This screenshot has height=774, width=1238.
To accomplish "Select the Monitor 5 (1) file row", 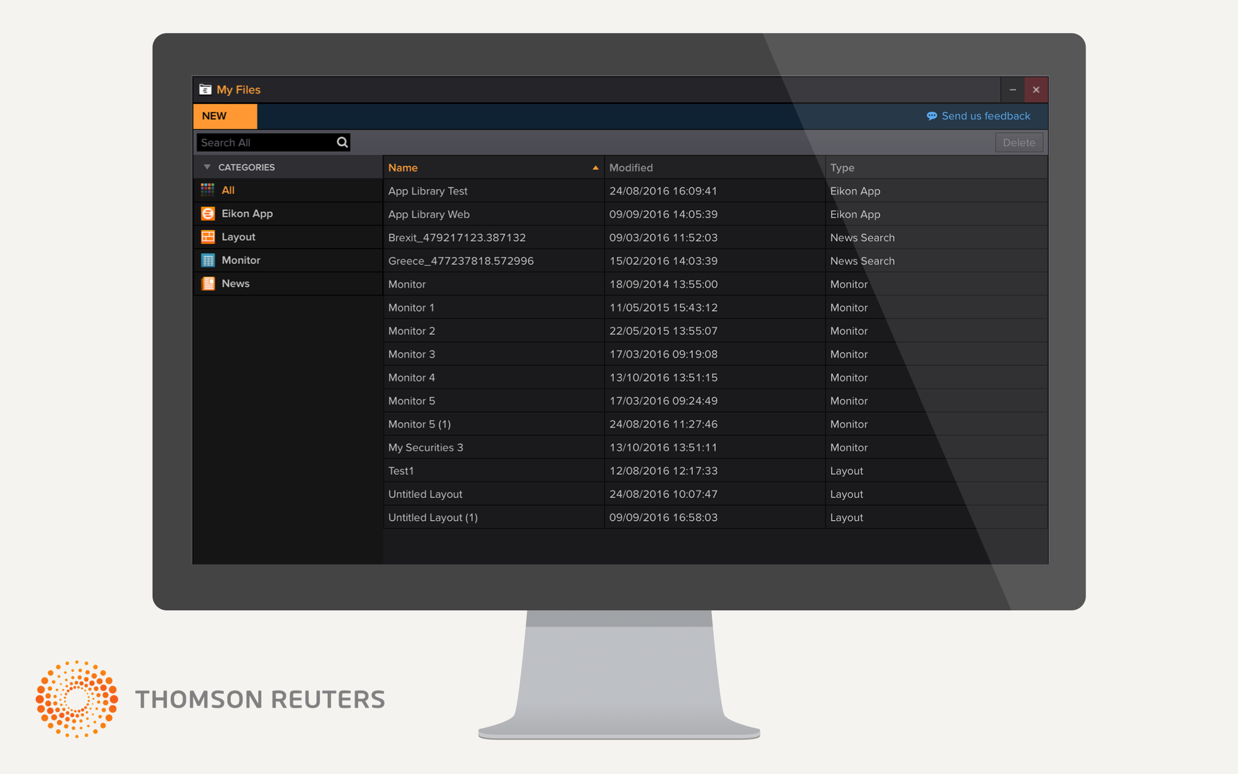I will click(x=419, y=424).
